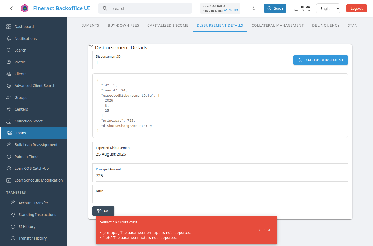Click the back arrow icon
This screenshot has height=246, width=373.
click(x=11, y=8)
